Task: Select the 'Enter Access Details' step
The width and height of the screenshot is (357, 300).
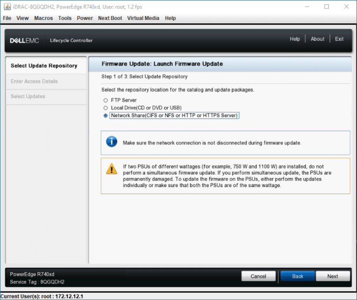Action: click(46, 81)
